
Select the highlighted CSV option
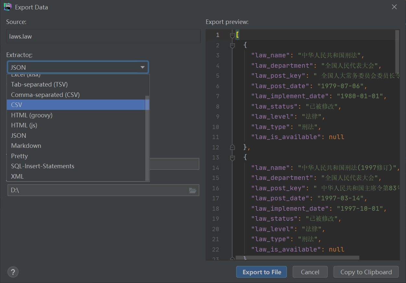click(76, 105)
